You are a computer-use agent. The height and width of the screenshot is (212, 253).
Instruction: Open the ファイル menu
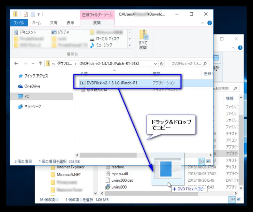click(19, 22)
